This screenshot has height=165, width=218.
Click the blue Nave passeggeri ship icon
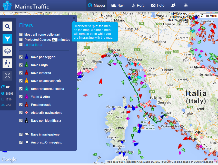27,57
